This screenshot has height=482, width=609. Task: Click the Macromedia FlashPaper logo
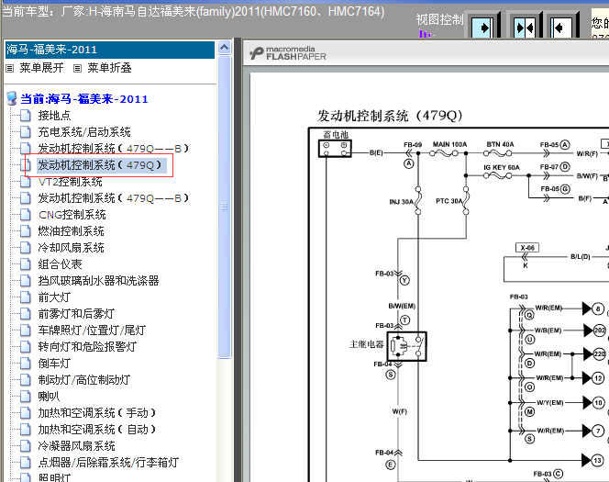pos(288,53)
